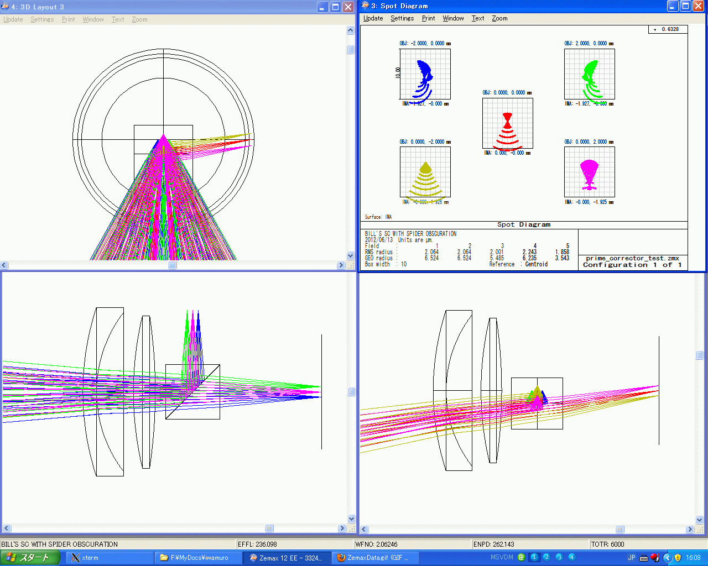Viewport: 708px width, 566px height.
Task: Click the bottom-left layout horizontal scrollbar thumb
Action: [269, 528]
